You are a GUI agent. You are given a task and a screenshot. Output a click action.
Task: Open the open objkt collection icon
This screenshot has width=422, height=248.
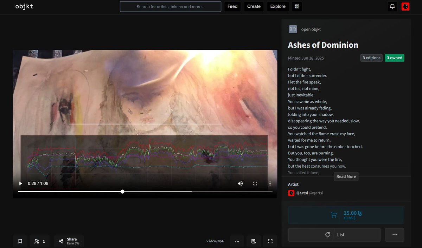(293, 29)
